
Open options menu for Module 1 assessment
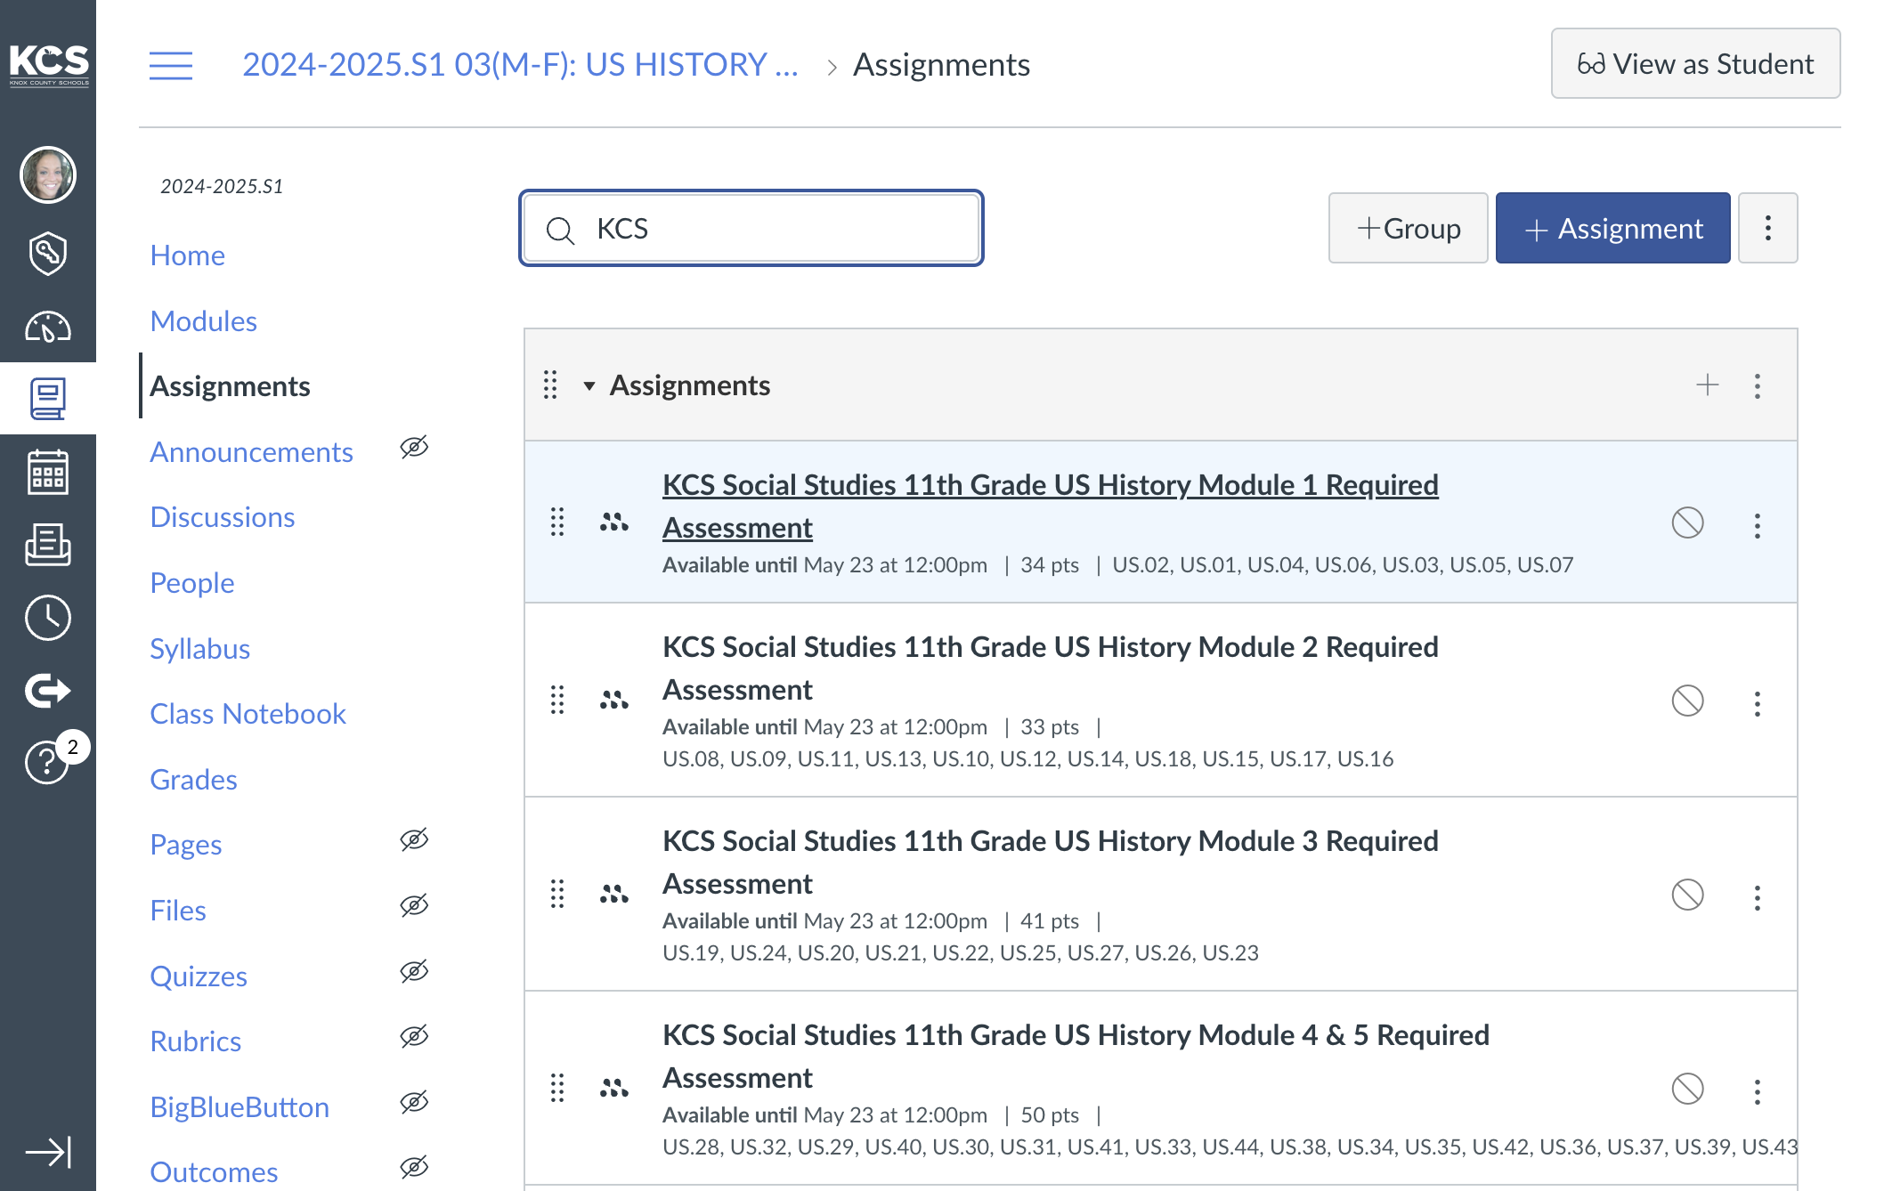(1757, 525)
